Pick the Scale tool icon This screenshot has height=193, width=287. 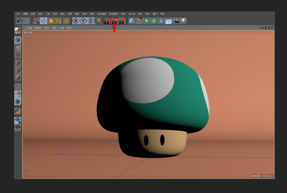(51, 21)
